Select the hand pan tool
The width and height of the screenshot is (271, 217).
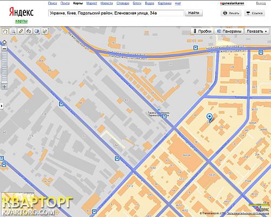(5, 31)
